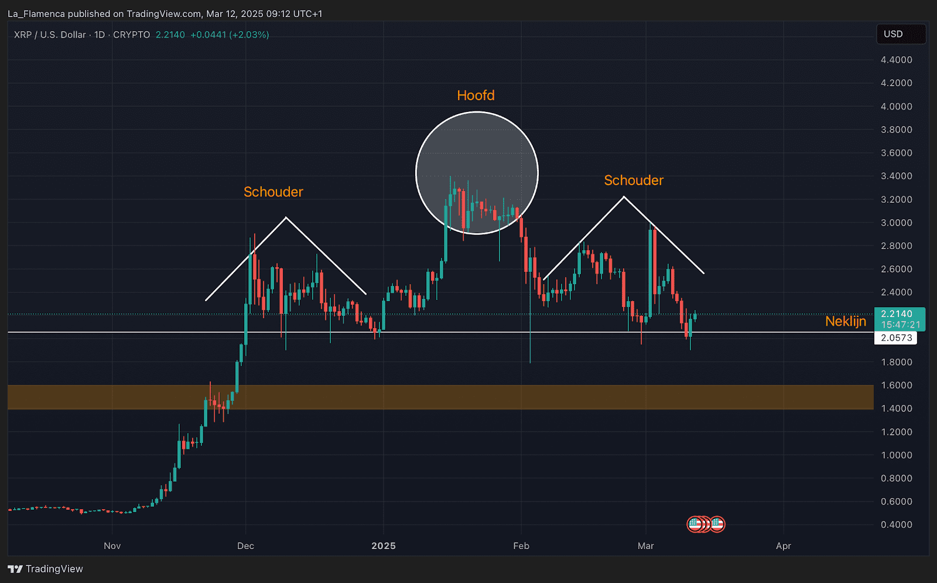
Task: Click the 3.6000 price axis label
Action: tap(897, 153)
